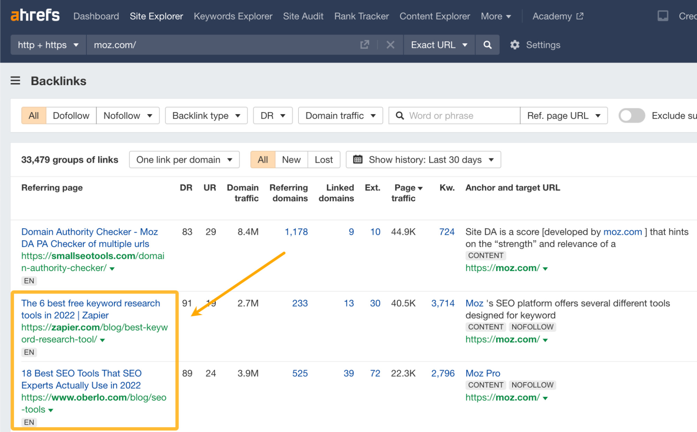Switch to the New links tab

[x=290, y=159]
